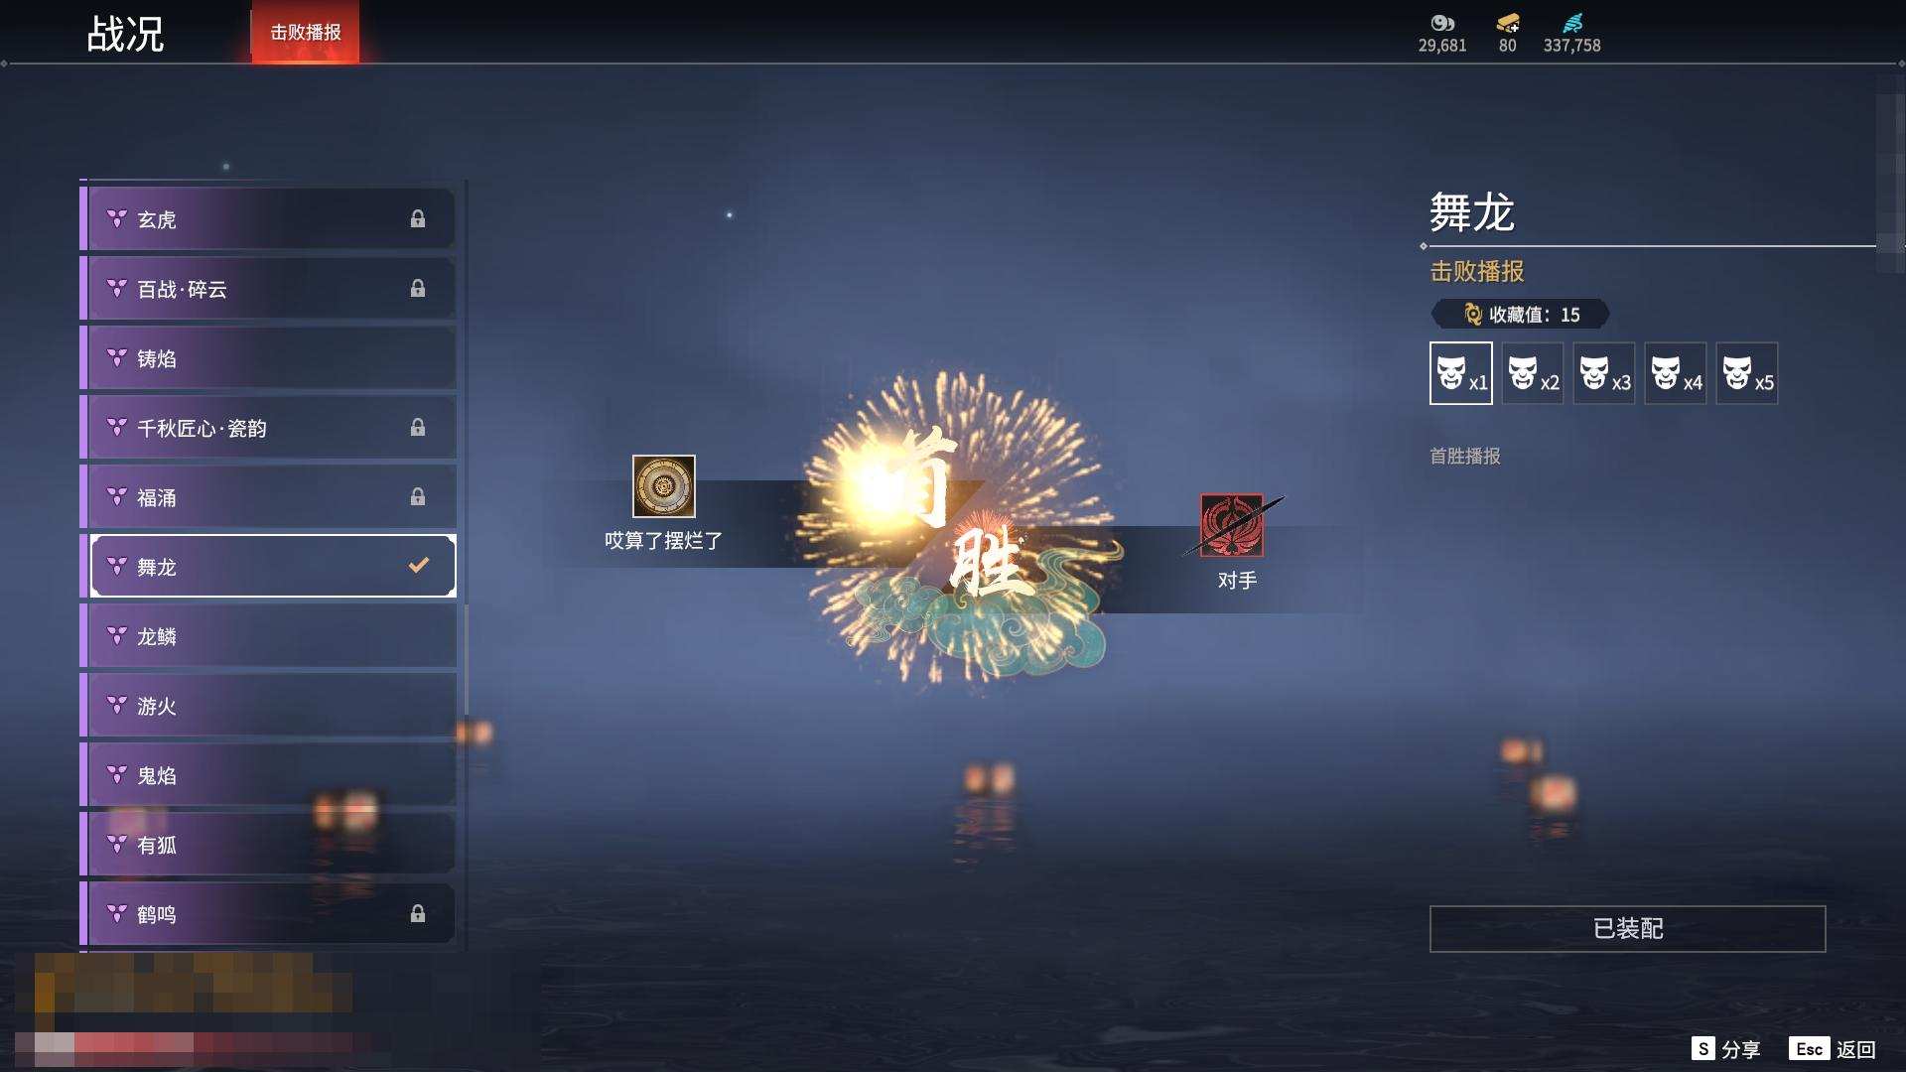Click the blue feather currency icon
The width and height of the screenshot is (1906, 1072).
click(x=1572, y=23)
